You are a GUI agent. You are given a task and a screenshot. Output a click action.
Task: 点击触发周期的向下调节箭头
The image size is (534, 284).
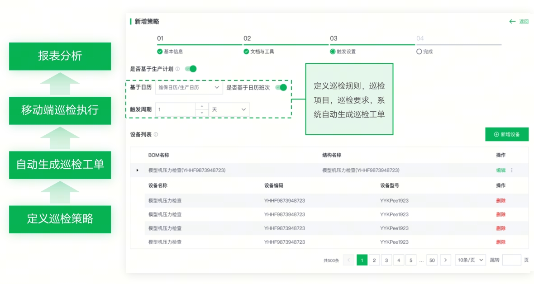coord(202,113)
